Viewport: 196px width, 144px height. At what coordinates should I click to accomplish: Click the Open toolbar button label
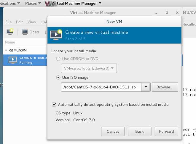pos(34,32)
